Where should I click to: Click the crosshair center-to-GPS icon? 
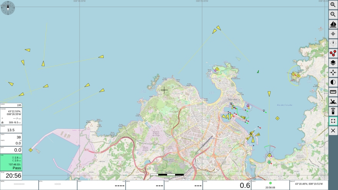click(333, 34)
